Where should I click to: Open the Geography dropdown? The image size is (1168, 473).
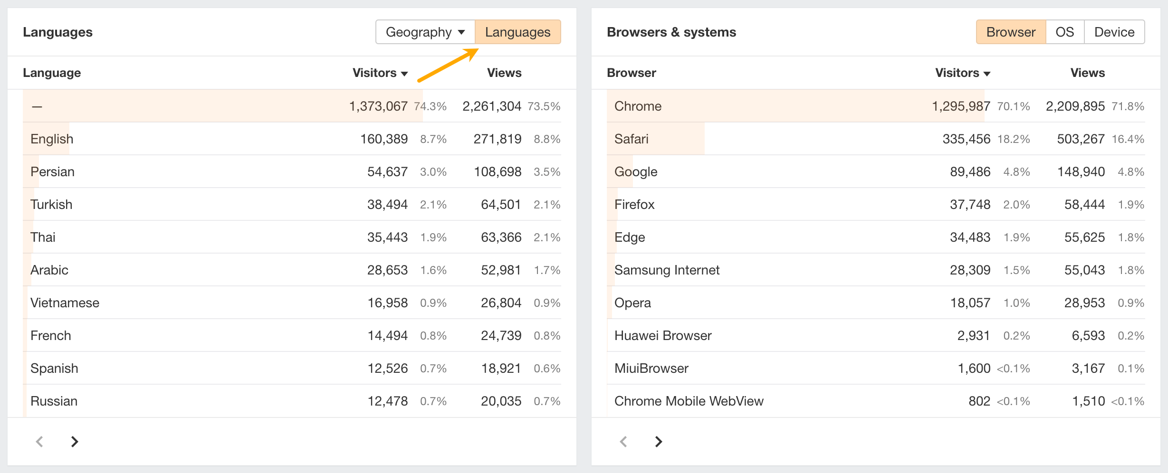click(x=425, y=32)
